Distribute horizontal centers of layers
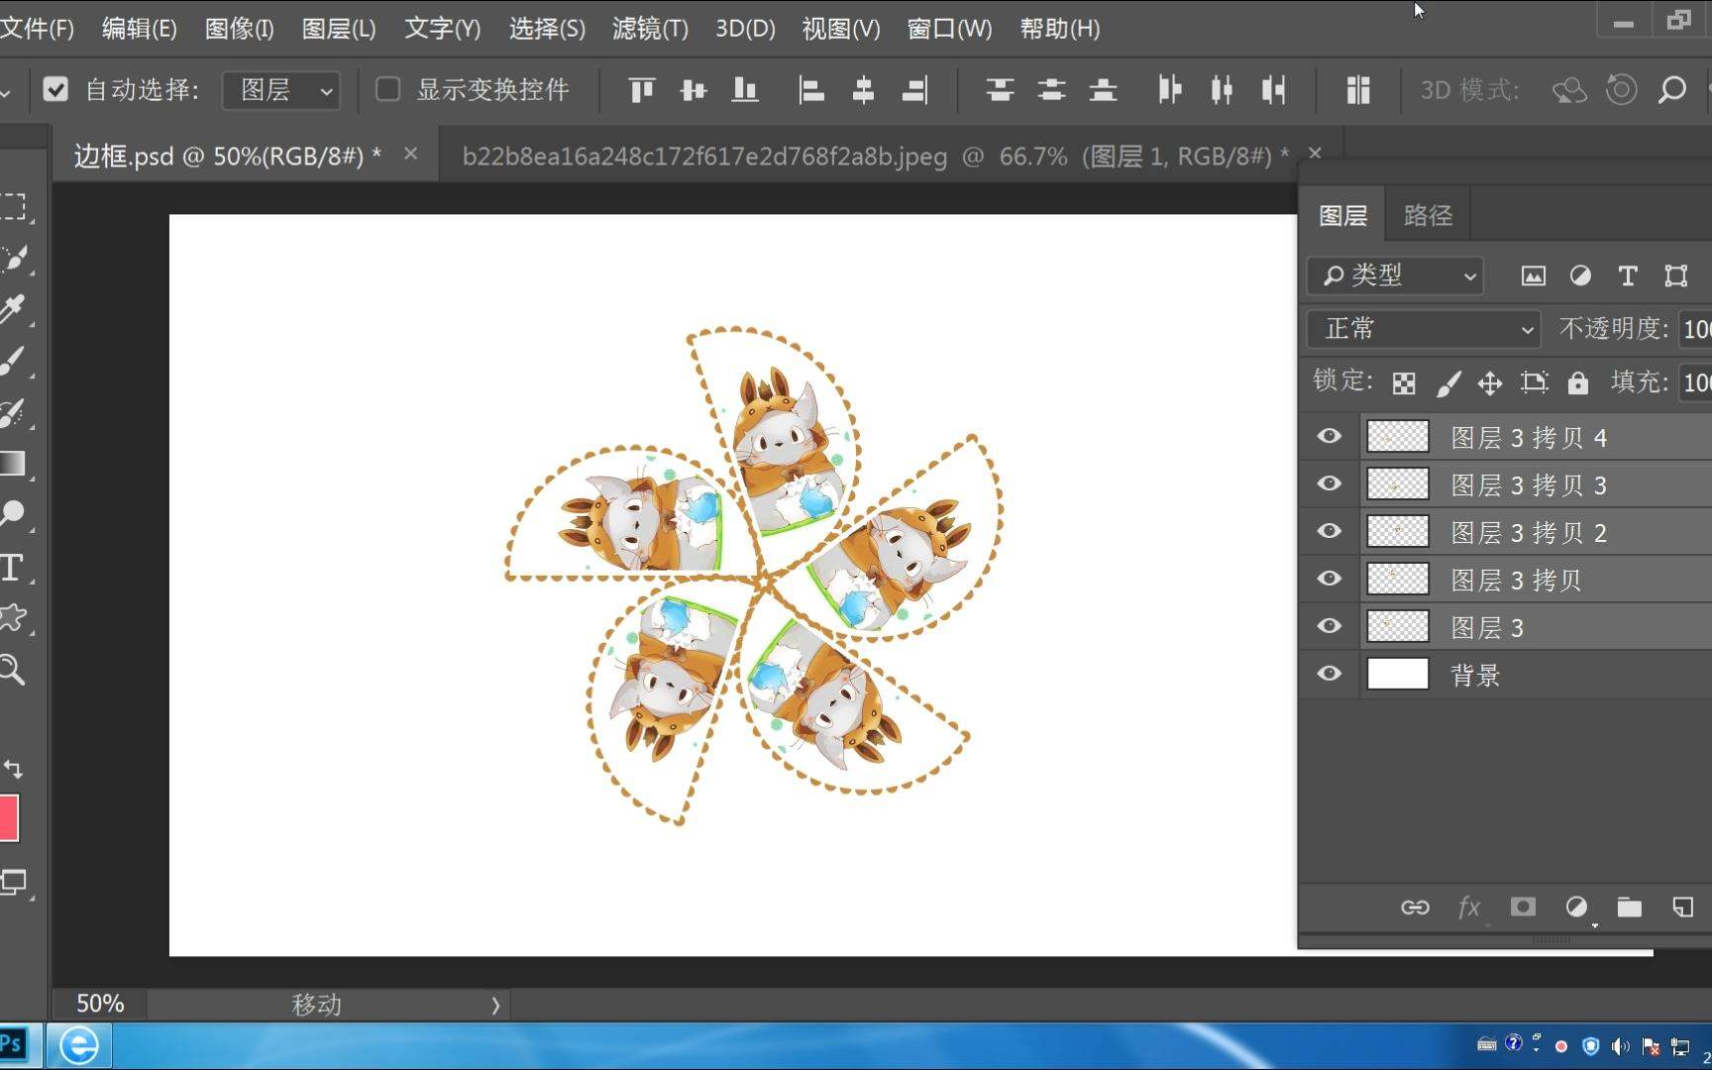 pos(1222,90)
